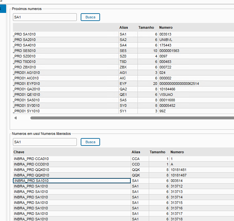Select the _PRD01 SY1010 row

pos(123,111)
